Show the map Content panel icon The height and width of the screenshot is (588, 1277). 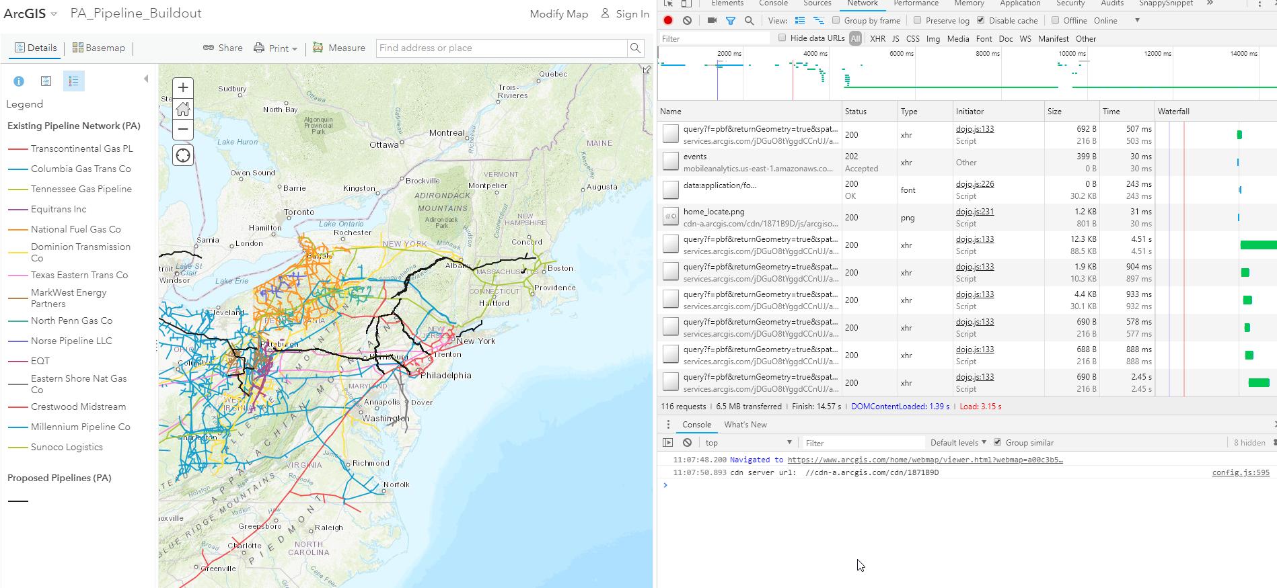(x=46, y=81)
